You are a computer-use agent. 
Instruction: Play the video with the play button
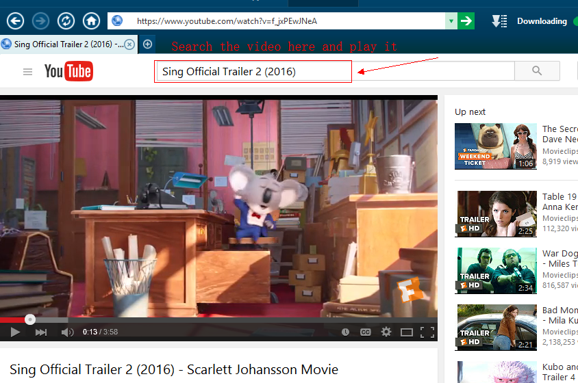(x=15, y=332)
